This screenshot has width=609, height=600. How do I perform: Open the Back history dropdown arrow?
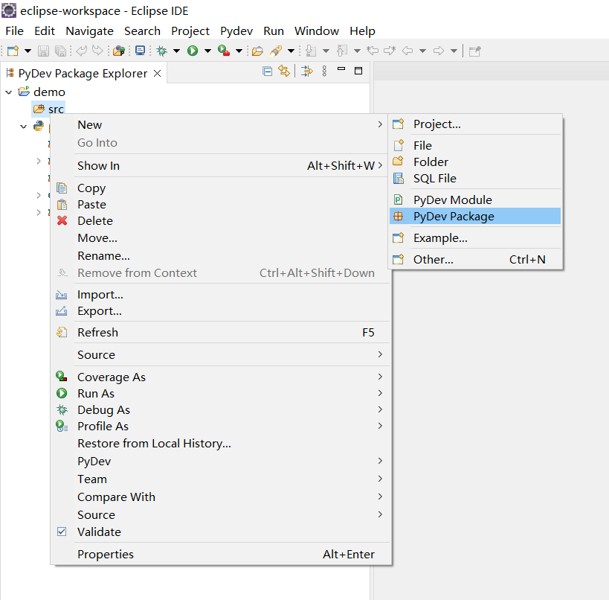tap(422, 51)
